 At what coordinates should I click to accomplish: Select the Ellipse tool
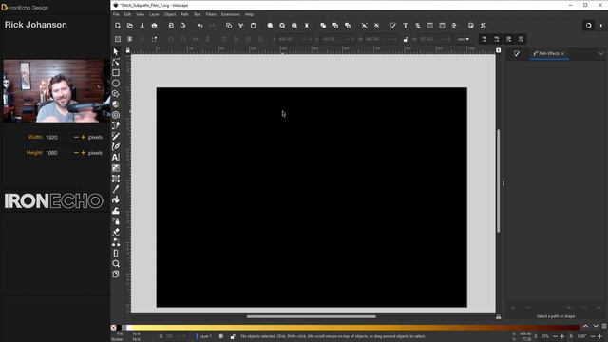pos(116,83)
